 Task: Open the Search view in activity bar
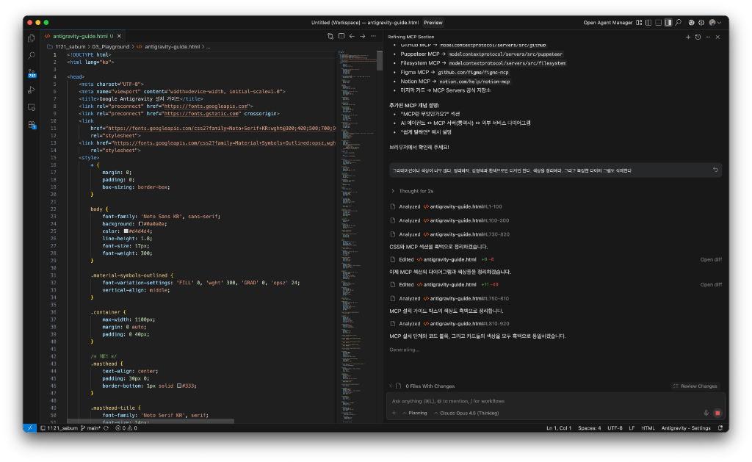pos(32,55)
